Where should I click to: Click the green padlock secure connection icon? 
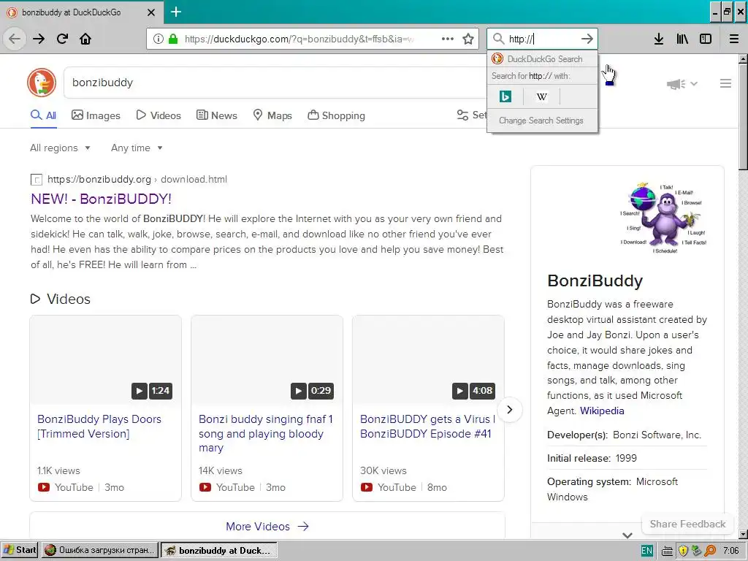[173, 39]
